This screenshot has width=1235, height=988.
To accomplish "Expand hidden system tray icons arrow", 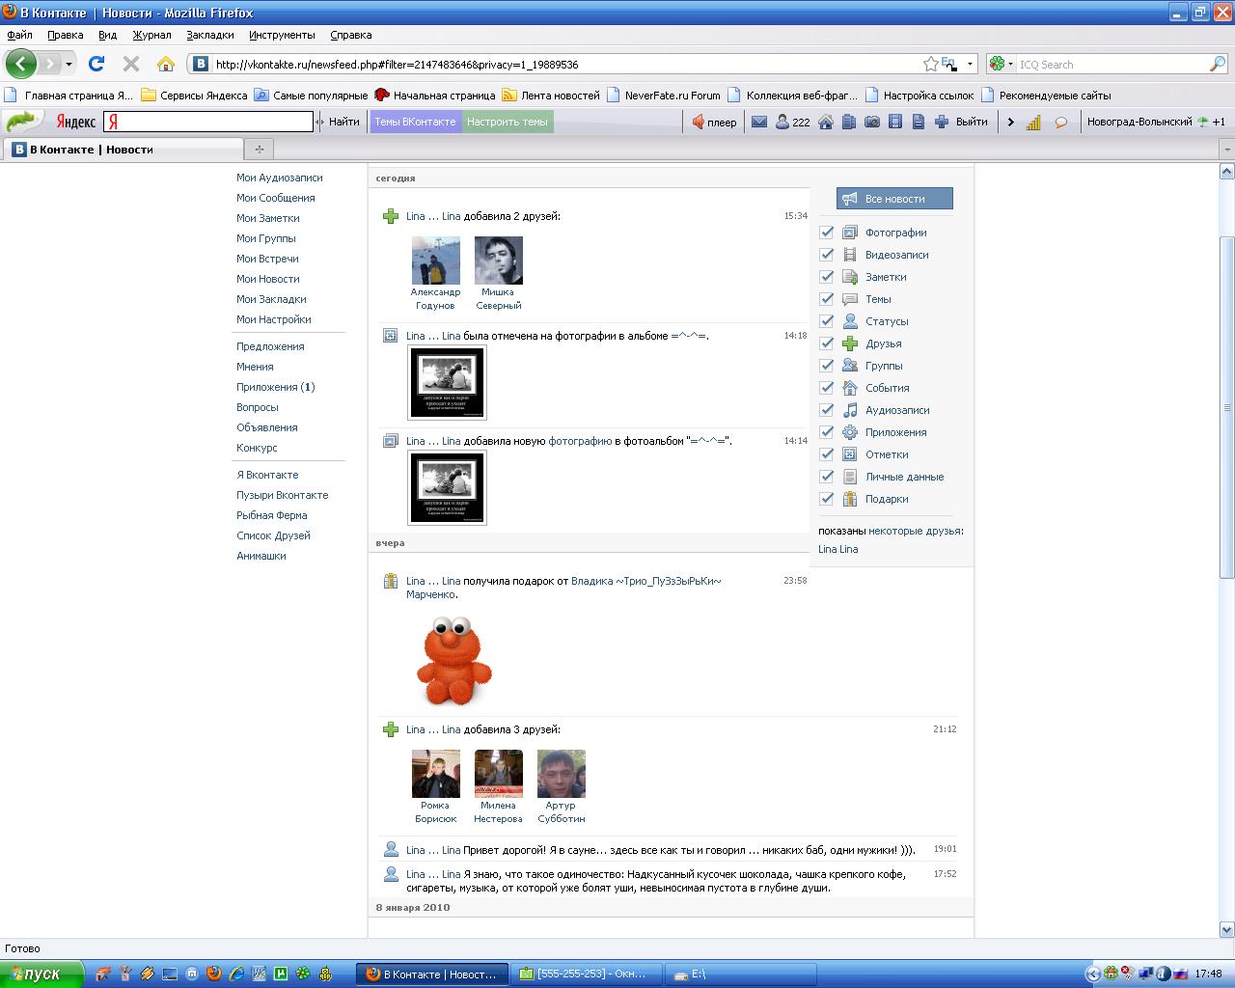I will [x=1092, y=974].
